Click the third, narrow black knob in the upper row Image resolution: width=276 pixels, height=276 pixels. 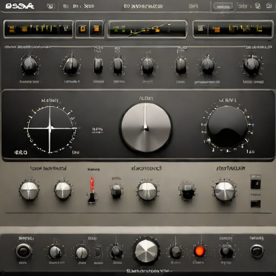(98, 65)
